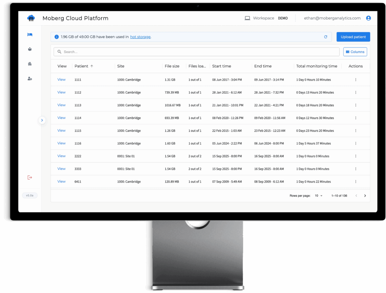Click the logout icon in the sidebar
The image size is (386, 293).
click(x=30, y=177)
